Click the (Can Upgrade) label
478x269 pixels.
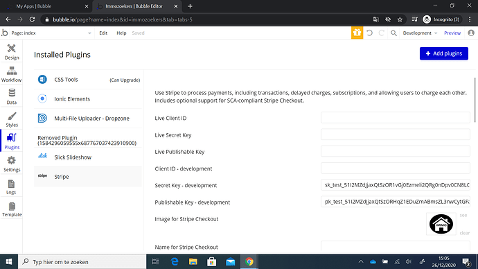pos(125,80)
